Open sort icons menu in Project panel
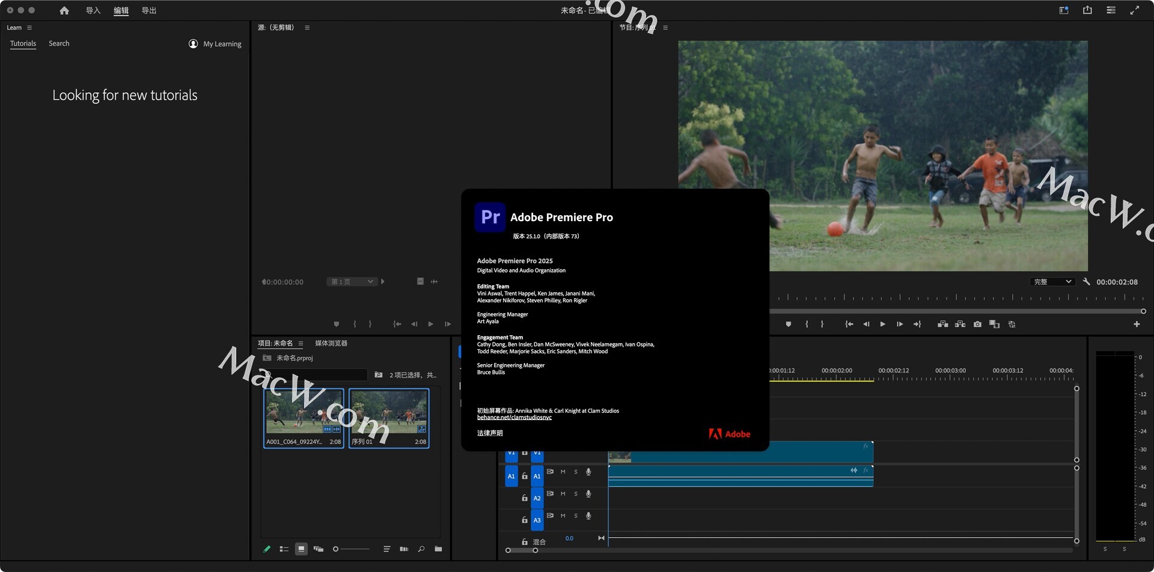The image size is (1154, 572). (x=386, y=549)
